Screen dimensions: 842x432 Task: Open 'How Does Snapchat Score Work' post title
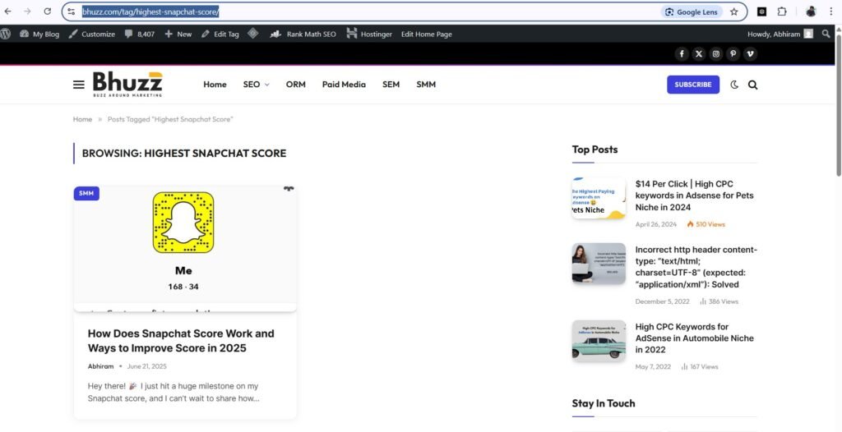181,341
